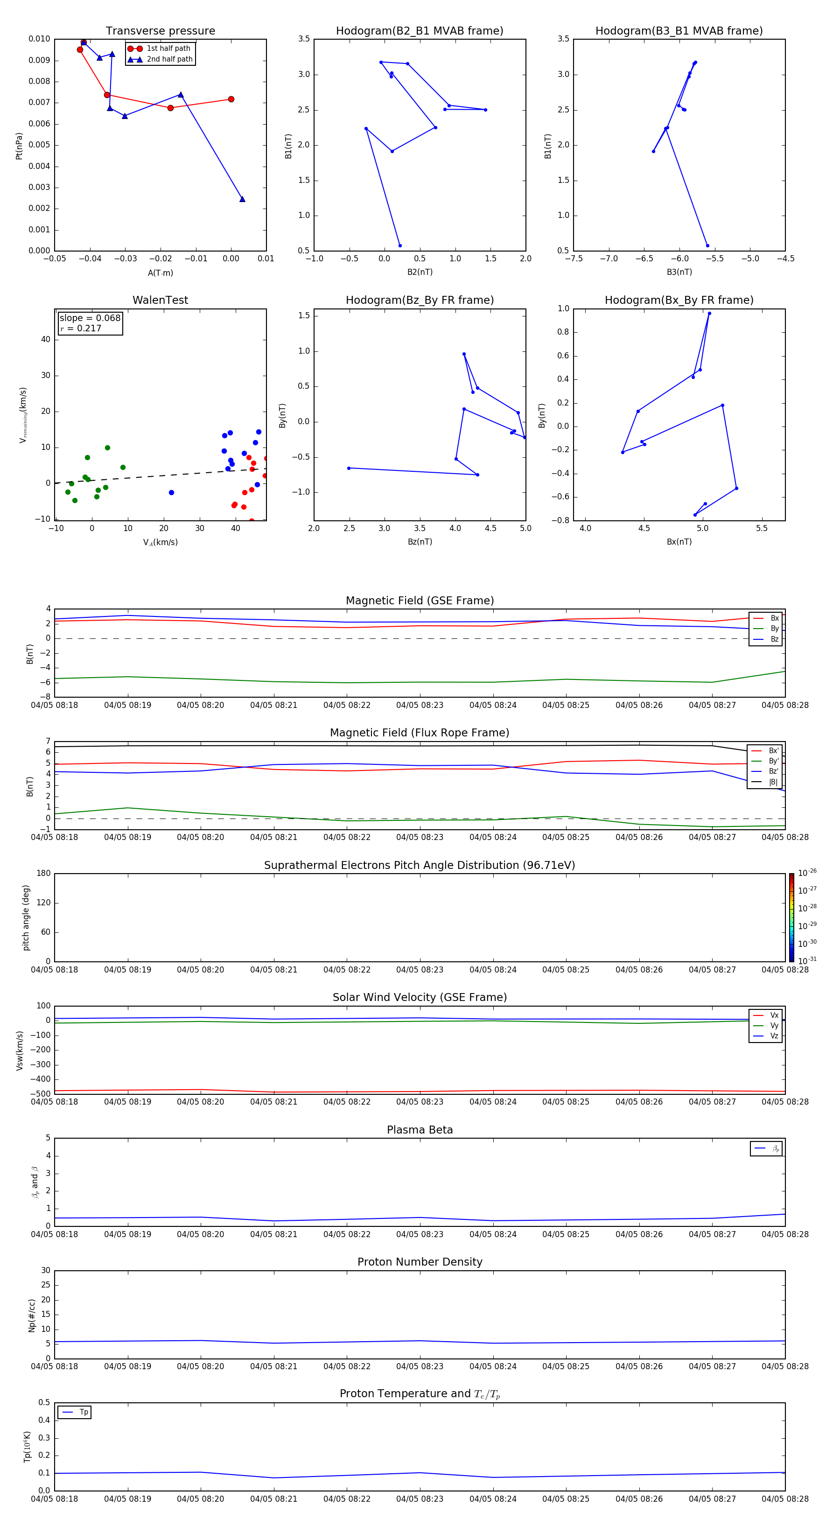
Task: Click the lowest blue triangle in the pressure plot
Action: coord(242,199)
